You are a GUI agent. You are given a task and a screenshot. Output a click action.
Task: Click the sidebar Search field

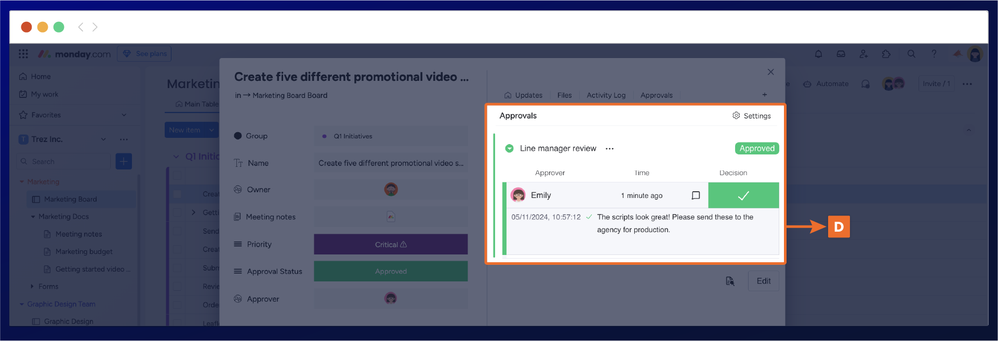(x=63, y=162)
